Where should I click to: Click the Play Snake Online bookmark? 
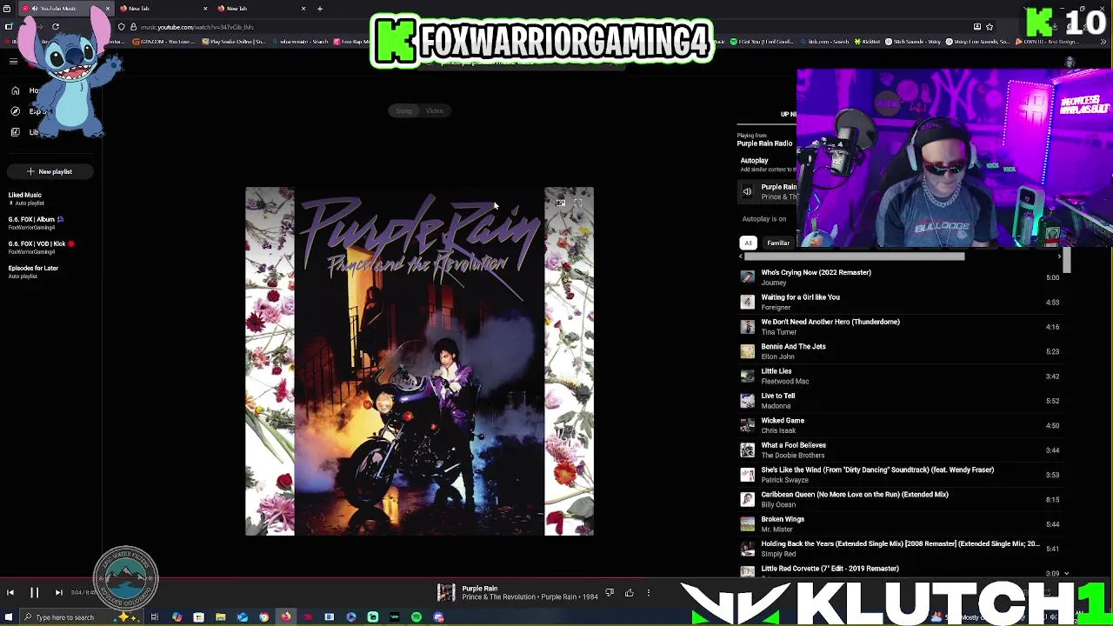pos(234,42)
